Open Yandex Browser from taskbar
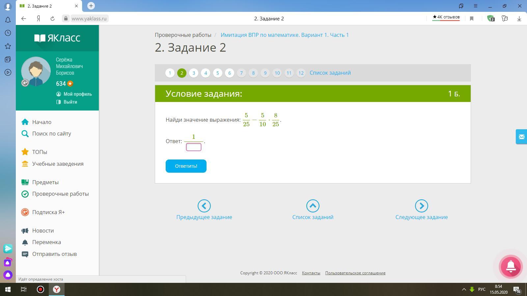527x296 pixels. coord(57,289)
